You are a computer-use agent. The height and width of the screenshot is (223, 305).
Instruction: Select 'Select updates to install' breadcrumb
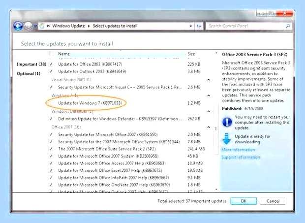tap(115, 26)
